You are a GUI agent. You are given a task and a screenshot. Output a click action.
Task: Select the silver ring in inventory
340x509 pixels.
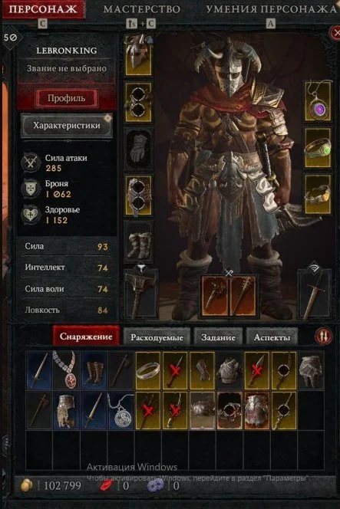(x=148, y=370)
